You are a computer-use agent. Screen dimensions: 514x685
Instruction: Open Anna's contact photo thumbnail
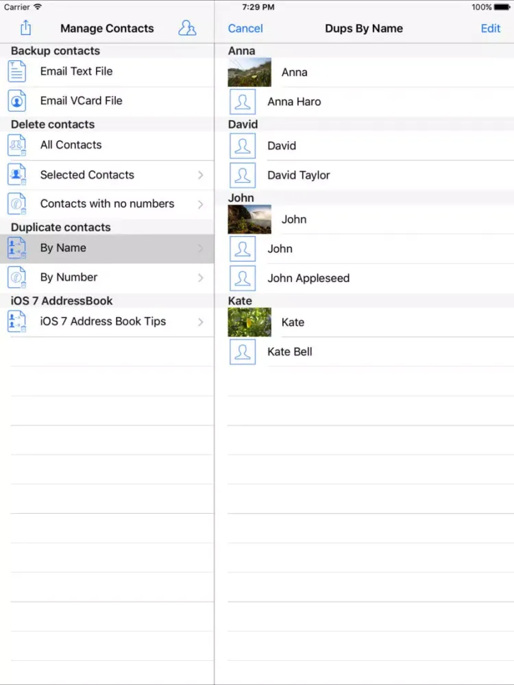249,72
